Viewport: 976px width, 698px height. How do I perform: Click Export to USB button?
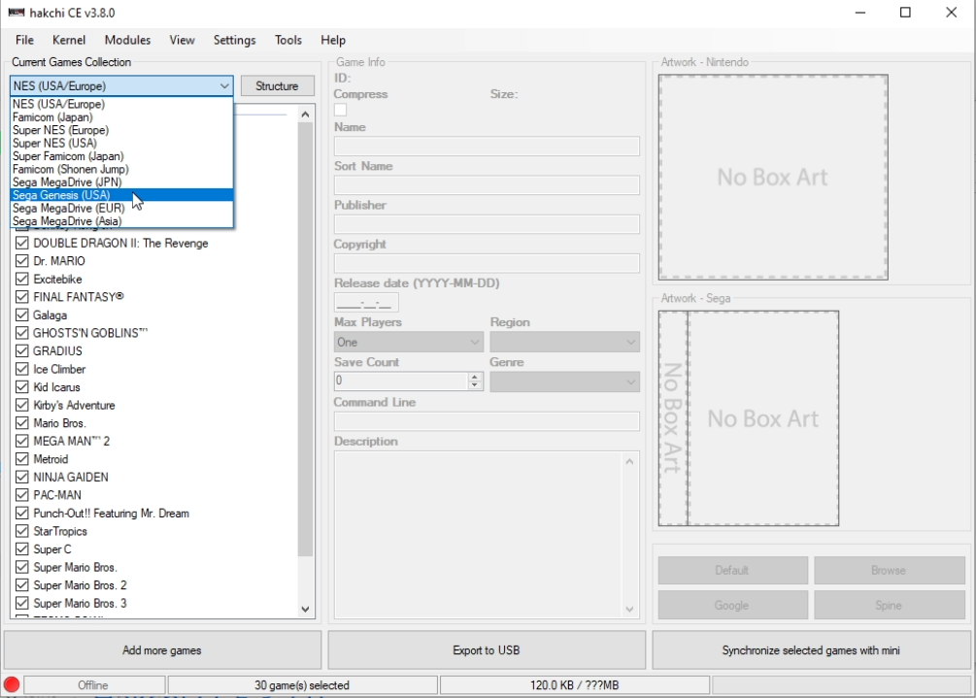click(x=487, y=650)
